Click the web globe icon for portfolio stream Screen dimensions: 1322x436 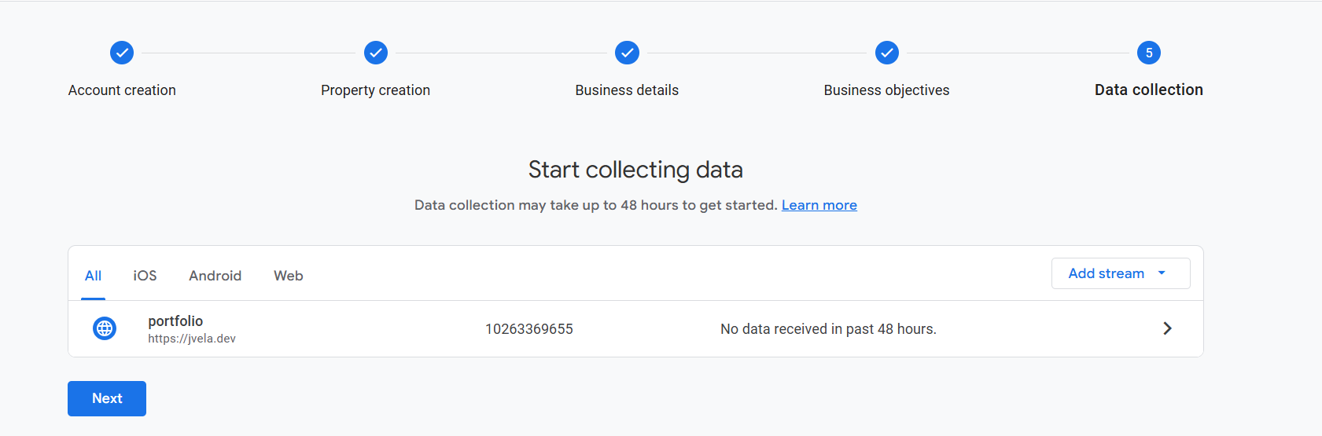105,328
